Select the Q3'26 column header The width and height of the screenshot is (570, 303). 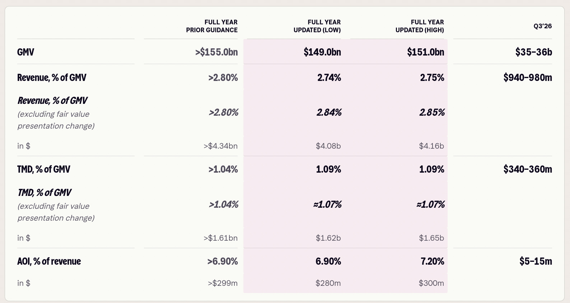pyautogui.click(x=542, y=26)
